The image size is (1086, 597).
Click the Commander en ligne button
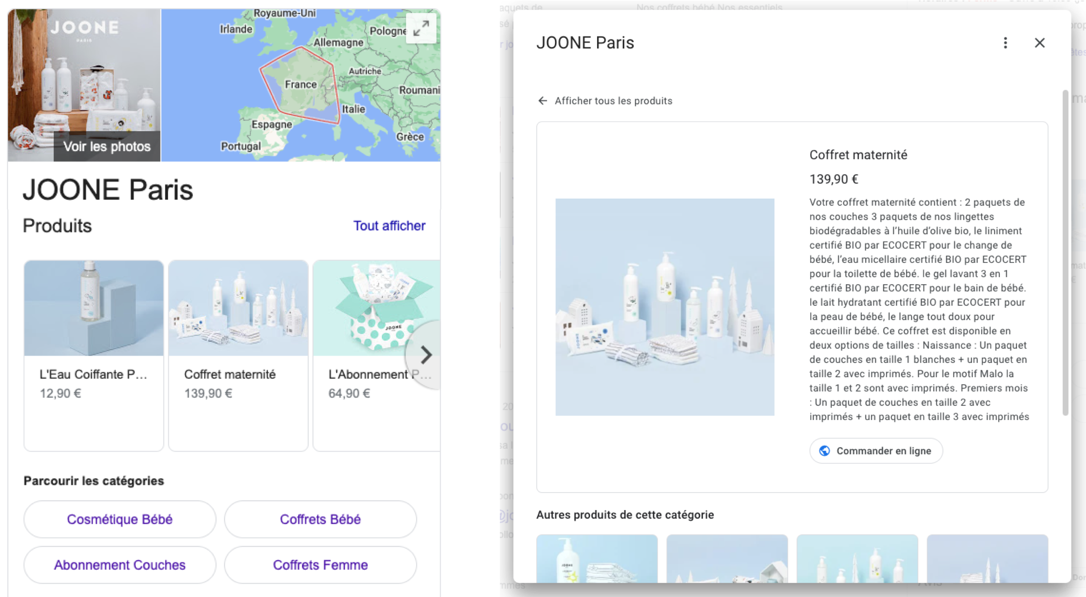(876, 451)
